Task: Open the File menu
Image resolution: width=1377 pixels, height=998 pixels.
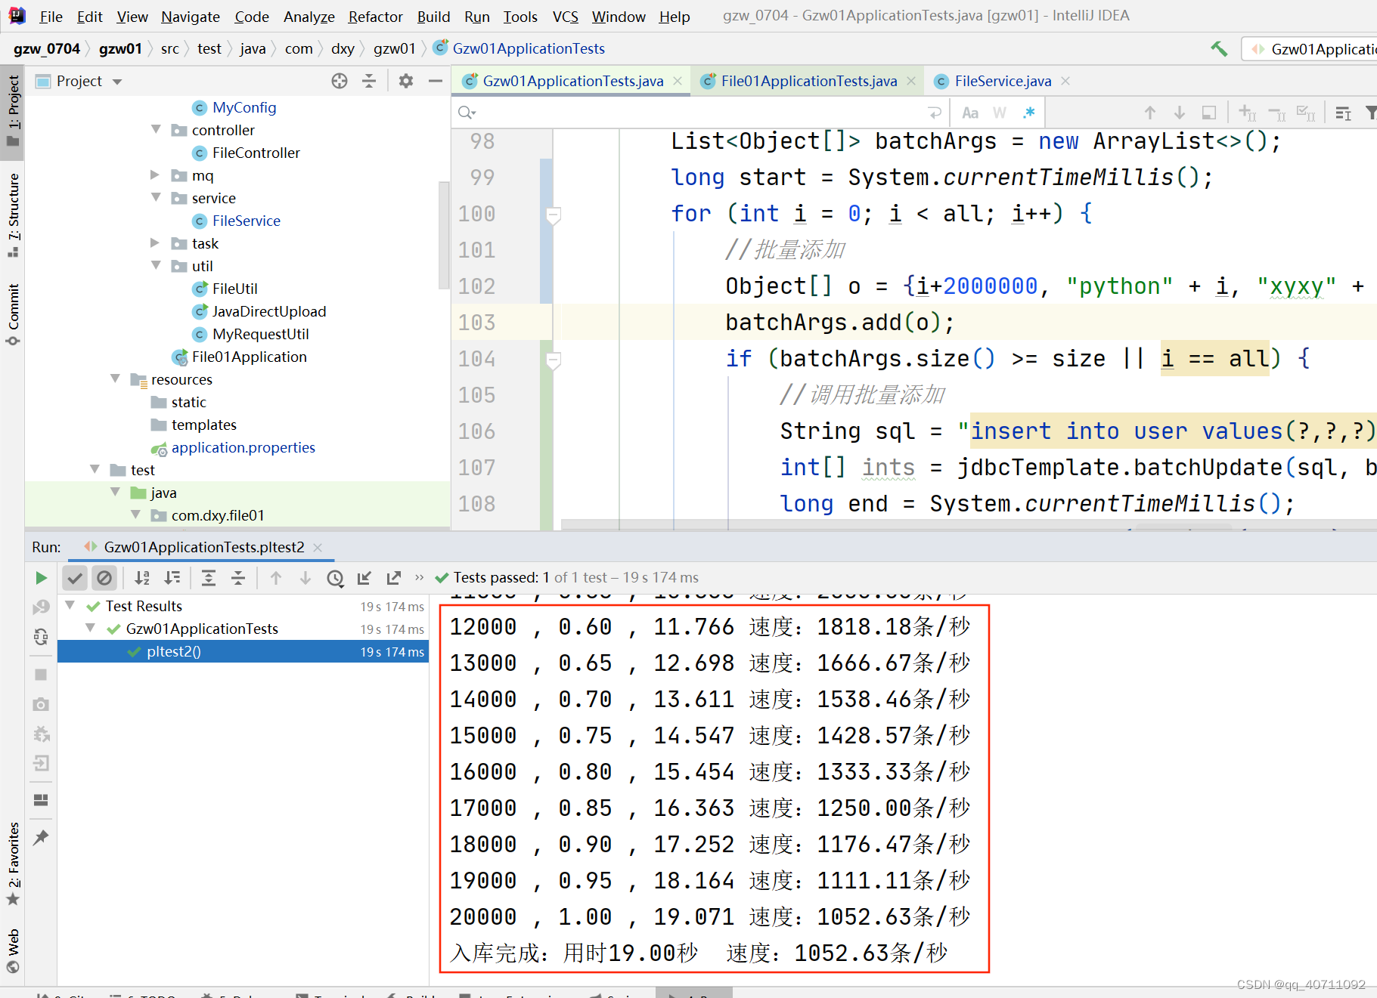Action: point(51,17)
